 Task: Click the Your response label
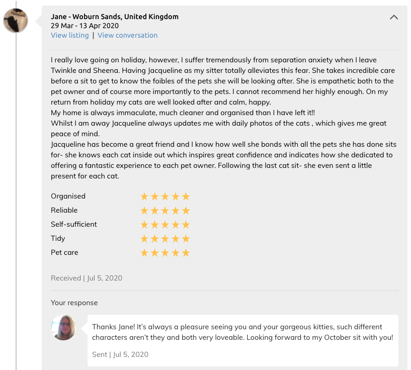74,303
